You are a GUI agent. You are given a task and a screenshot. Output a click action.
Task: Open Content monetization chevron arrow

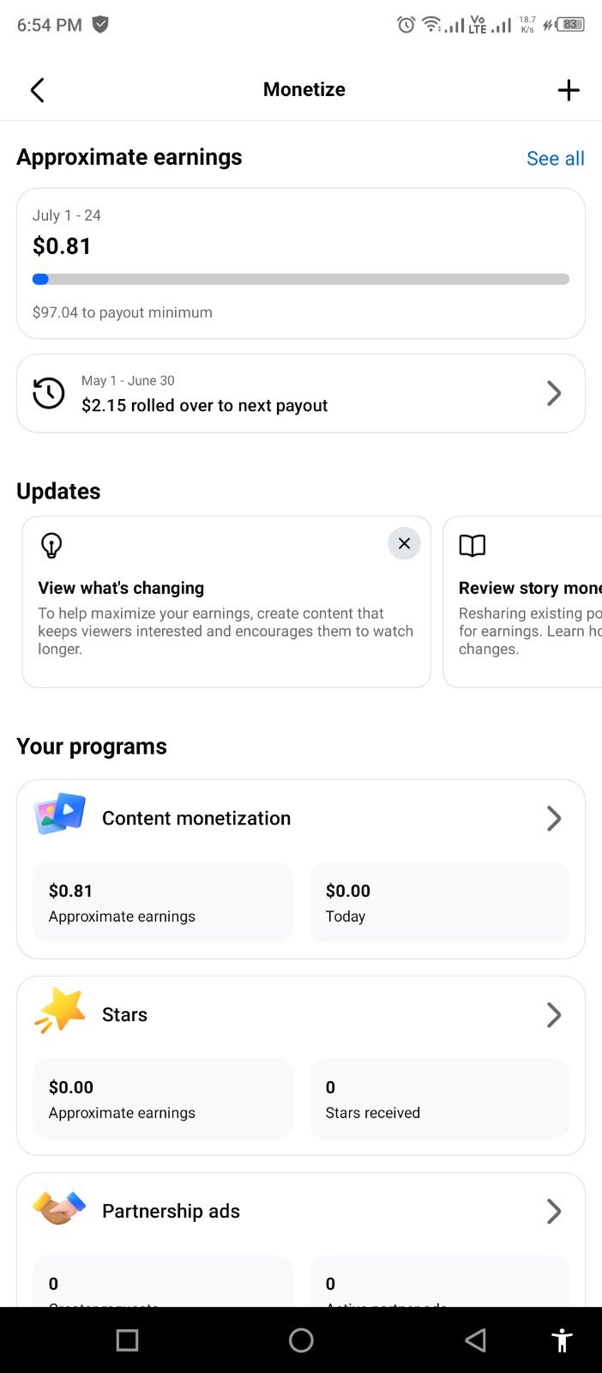(x=554, y=819)
